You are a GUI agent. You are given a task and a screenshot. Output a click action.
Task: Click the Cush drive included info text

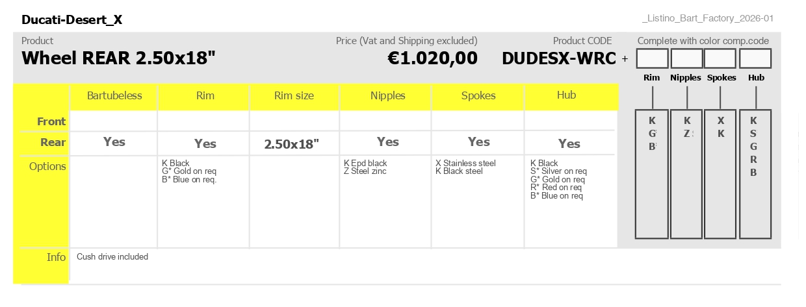(112, 257)
